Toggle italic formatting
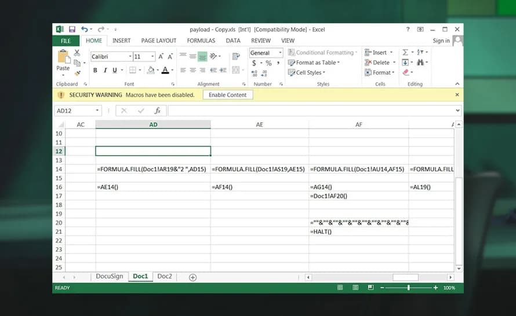 point(105,71)
